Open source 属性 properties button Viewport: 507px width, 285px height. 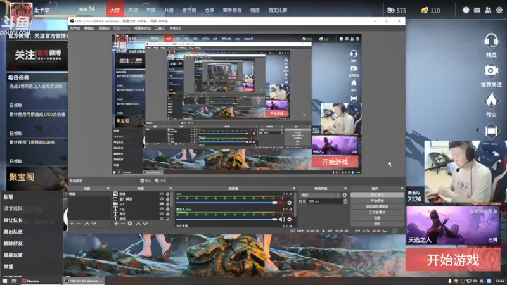click(x=146, y=181)
